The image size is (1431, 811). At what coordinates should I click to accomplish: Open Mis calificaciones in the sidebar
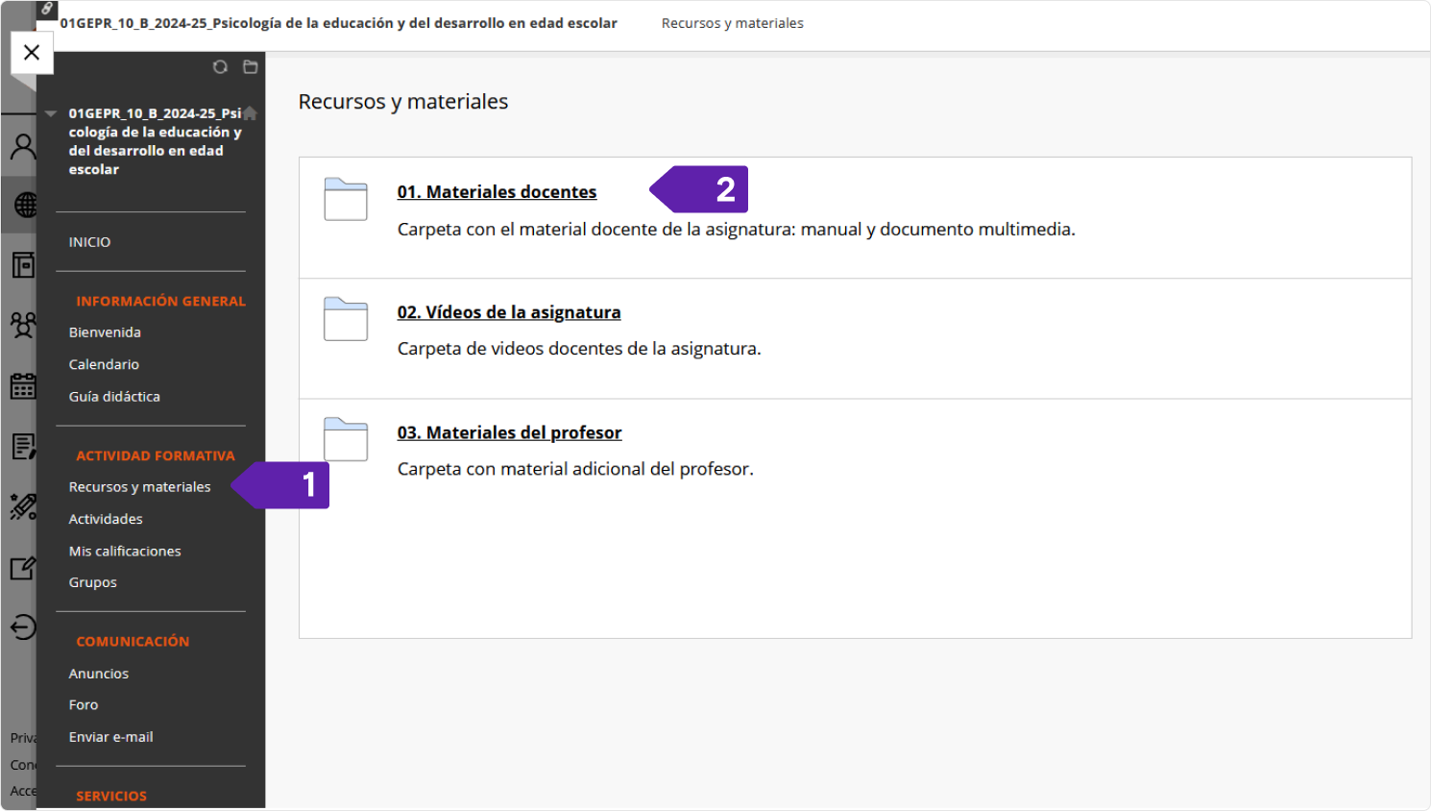click(125, 552)
